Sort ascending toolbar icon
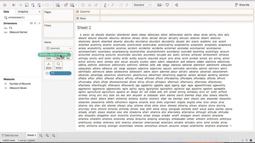The image size is (255, 143). click(x=89, y=5)
